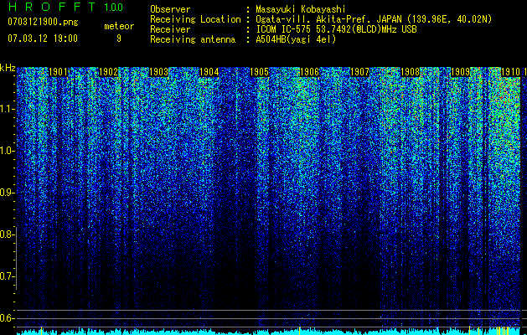Click the 'Receiver' field label
The image size is (527, 335).
[x=170, y=29]
